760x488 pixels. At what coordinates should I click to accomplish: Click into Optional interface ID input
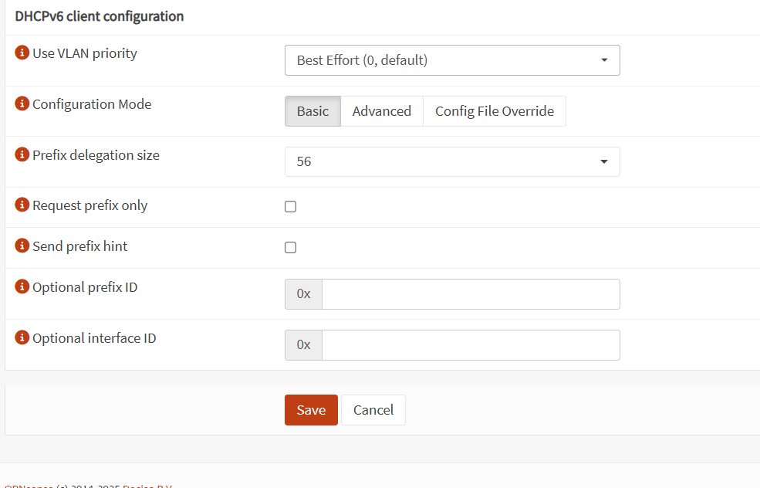point(471,345)
